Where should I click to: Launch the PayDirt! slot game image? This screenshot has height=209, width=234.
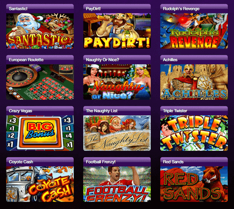[x=117, y=31]
